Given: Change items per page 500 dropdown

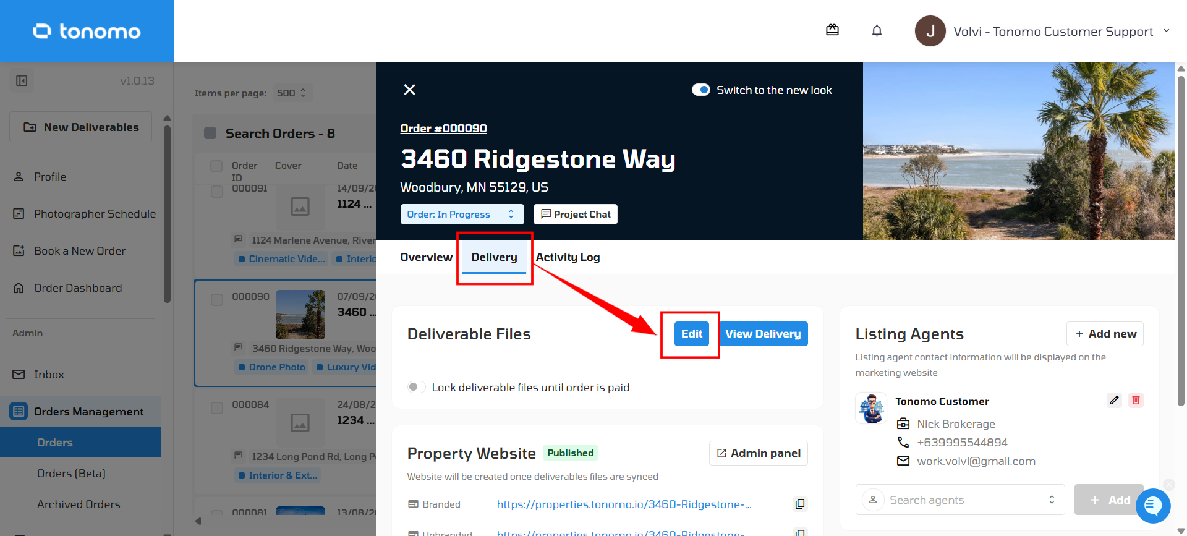Looking at the screenshot, I should (x=292, y=93).
